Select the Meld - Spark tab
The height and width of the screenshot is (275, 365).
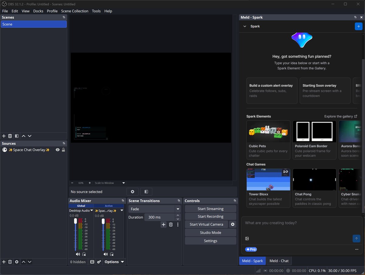tap(252, 261)
